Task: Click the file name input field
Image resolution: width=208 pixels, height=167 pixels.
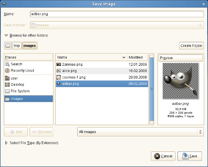Action: coord(117,14)
